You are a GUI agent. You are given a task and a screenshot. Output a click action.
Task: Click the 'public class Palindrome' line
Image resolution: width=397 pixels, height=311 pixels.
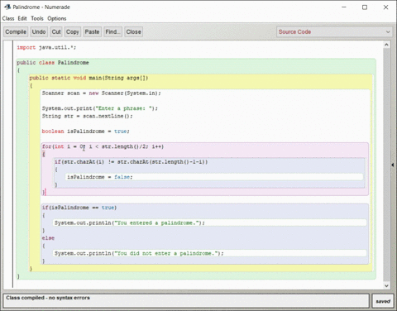click(53, 63)
